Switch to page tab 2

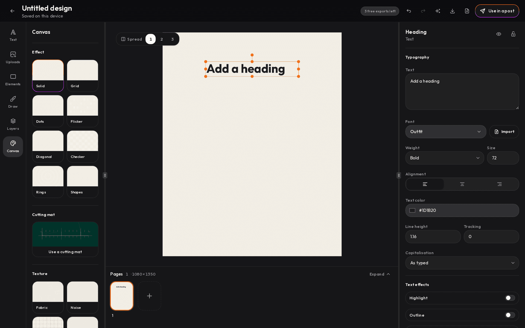162,39
